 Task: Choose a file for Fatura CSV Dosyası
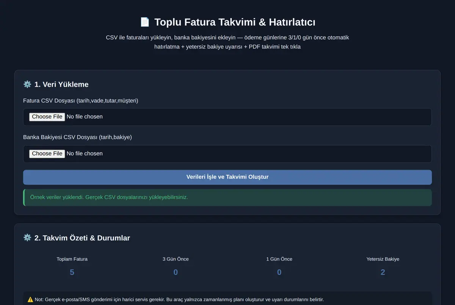click(47, 117)
